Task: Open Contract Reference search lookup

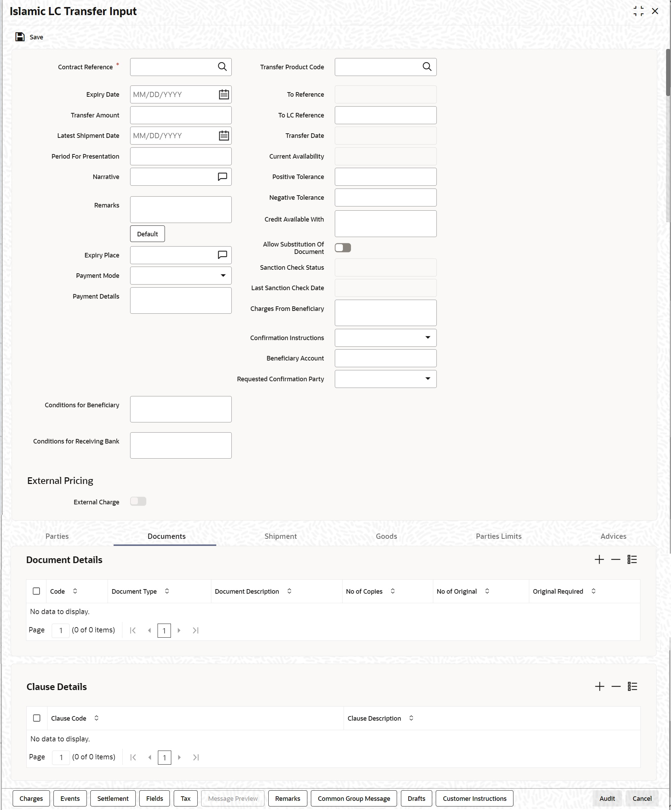Action: tap(222, 67)
